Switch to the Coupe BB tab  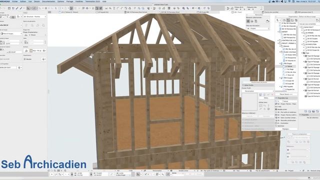[x=203, y=12]
